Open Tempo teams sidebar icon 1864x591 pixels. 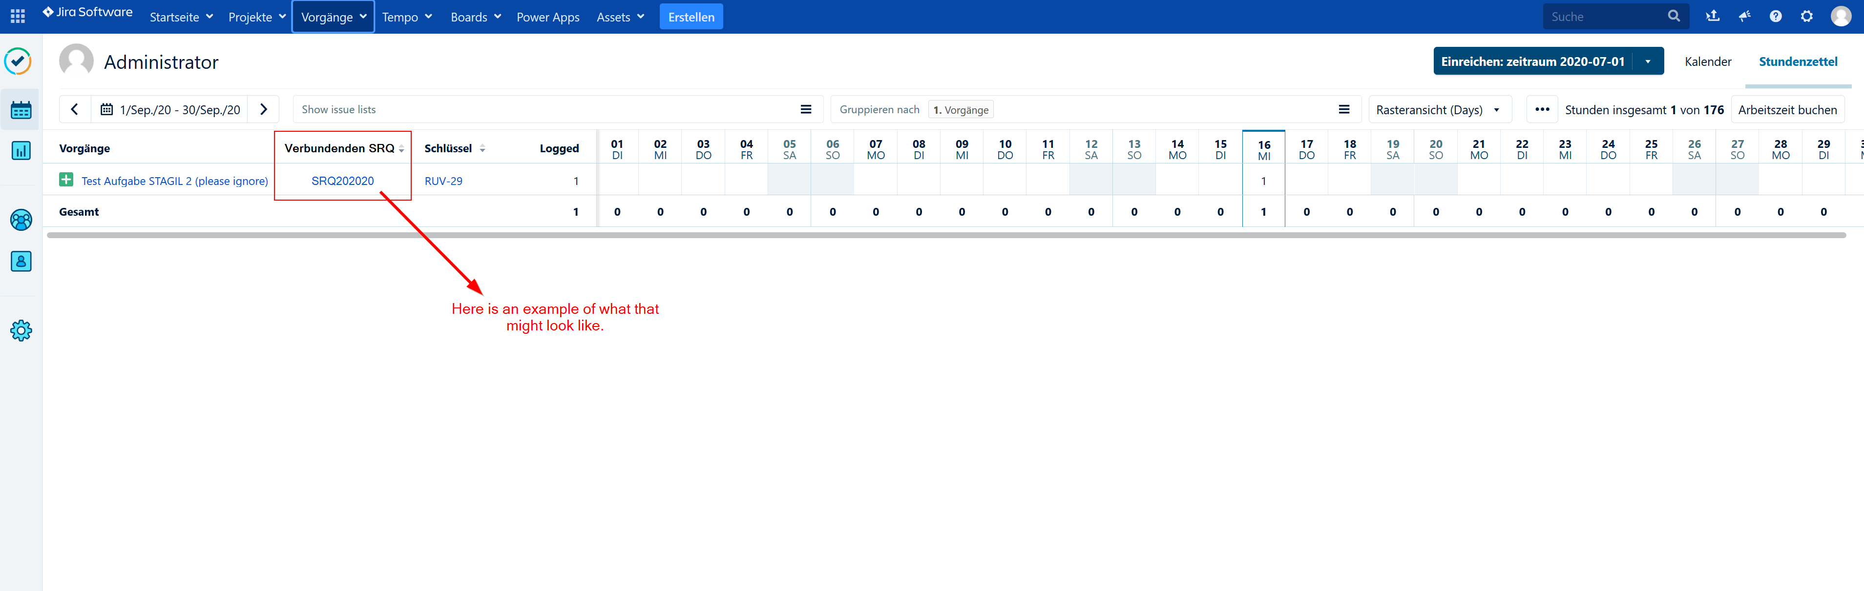point(21,220)
